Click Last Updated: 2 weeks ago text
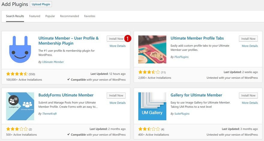The height and width of the screenshot is (141, 264). (x=241, y=72)
